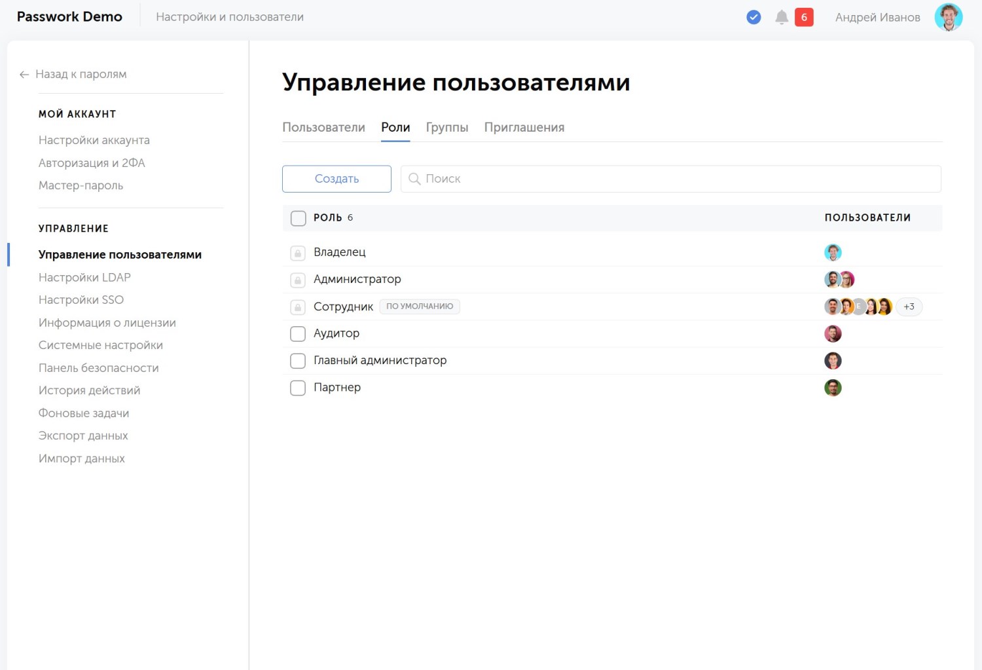Viewport: 982px width, 670px height.
Task: Focus the Поиск search field
Action: pos(674,179)
